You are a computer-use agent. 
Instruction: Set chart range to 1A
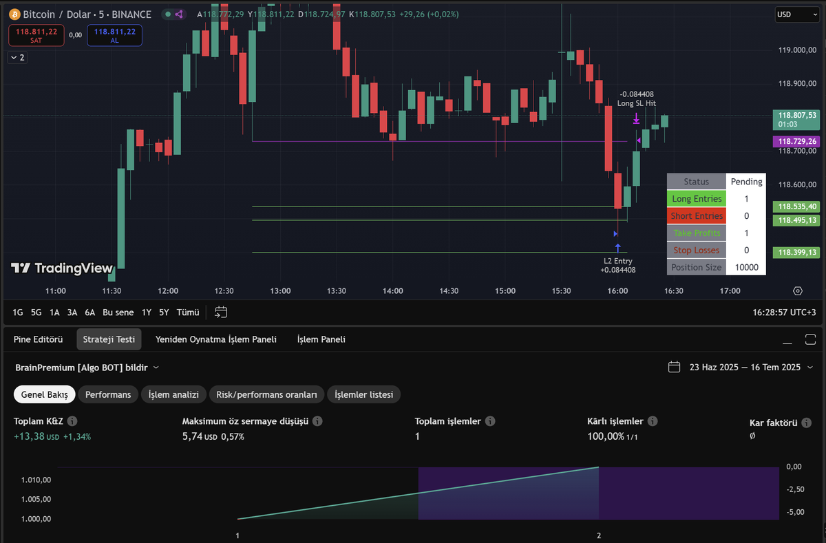(x=54, y=312)
